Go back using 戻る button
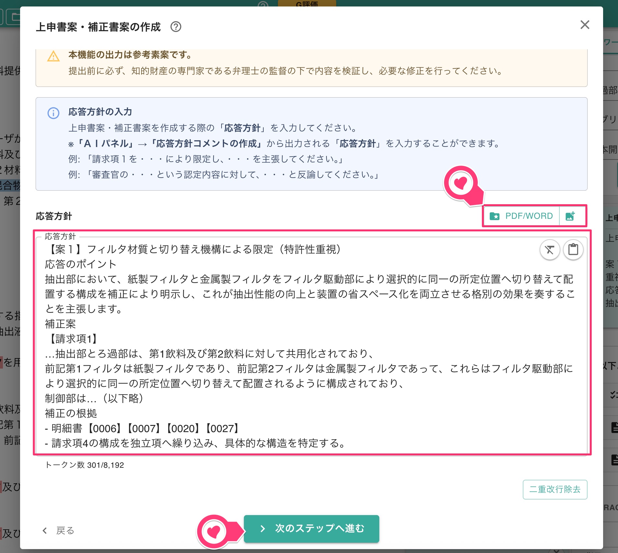Viewport: 618px width, 553px height. click(x=58, y=531)
